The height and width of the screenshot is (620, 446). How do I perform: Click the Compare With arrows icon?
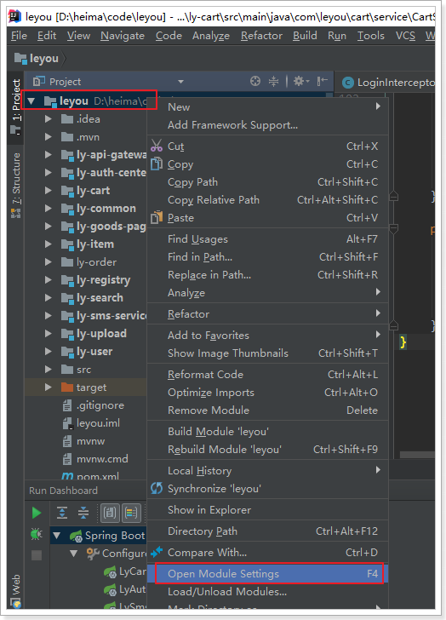point(157,552)
